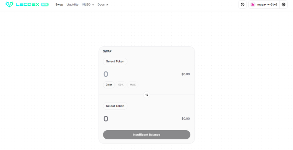Viewport: 293px width, 150px height.
Task: Click the BETA badge next to the logo
Action: (x=45, y=5)
